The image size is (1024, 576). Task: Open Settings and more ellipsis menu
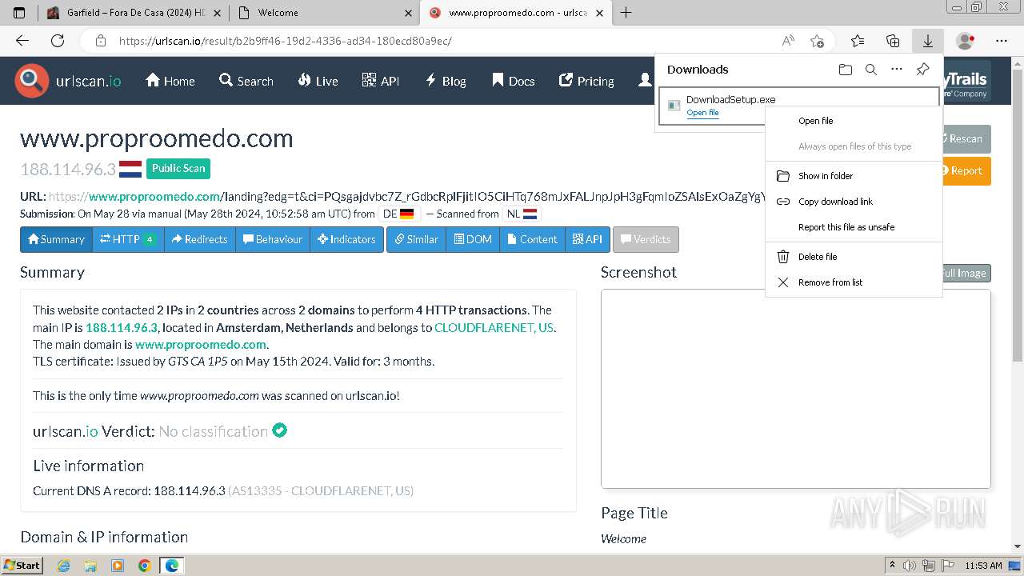pos(1002,41)
